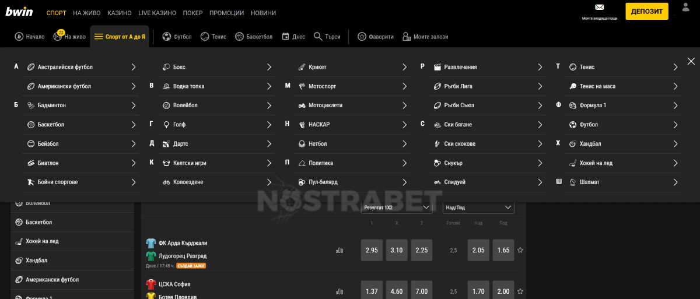Open the СПОРТ top menu
This screenshot has width=700, height=299.
point(56,13)
